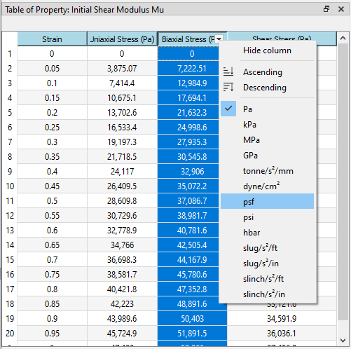Image resolution: width=351 pixels, height=349 pixels.
Task: Close the Table of Property panel
Action: 341,9
